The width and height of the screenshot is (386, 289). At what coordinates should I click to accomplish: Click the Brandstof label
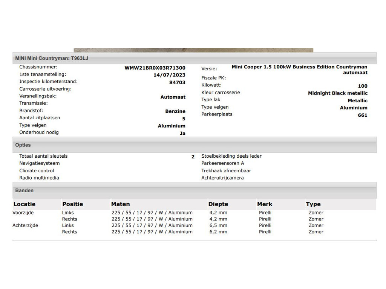pos(31,111)
